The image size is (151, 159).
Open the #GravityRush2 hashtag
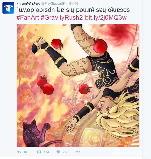tap(62, 18)
